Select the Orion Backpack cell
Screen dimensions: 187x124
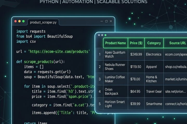115,91
